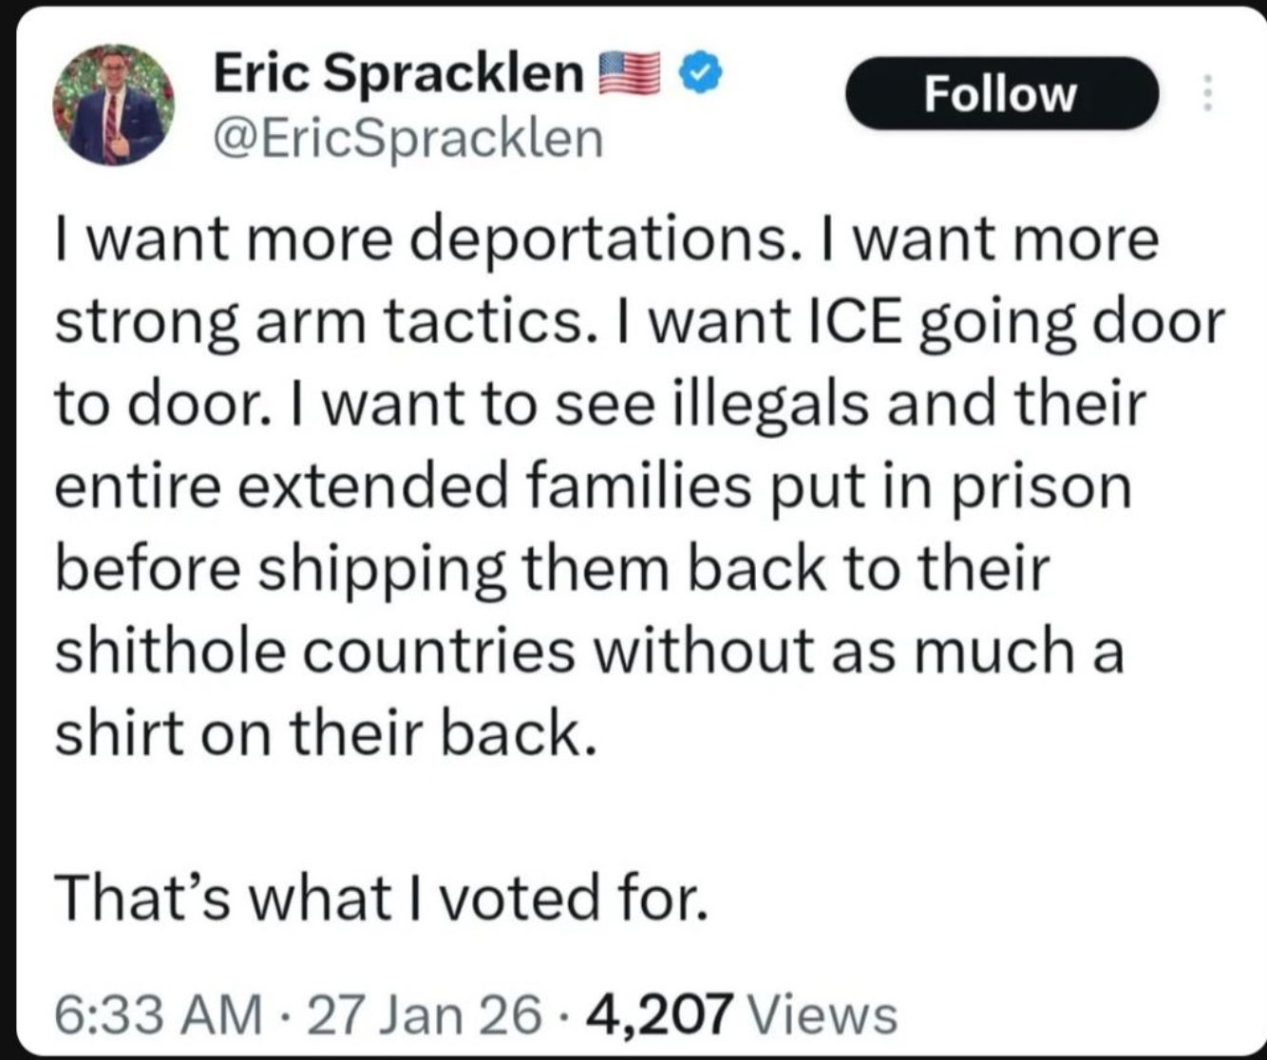Viewport: 1267px width, 1060px height.
Task: Click the line starting "before shipping them"
Action: [x=553, y=569]
